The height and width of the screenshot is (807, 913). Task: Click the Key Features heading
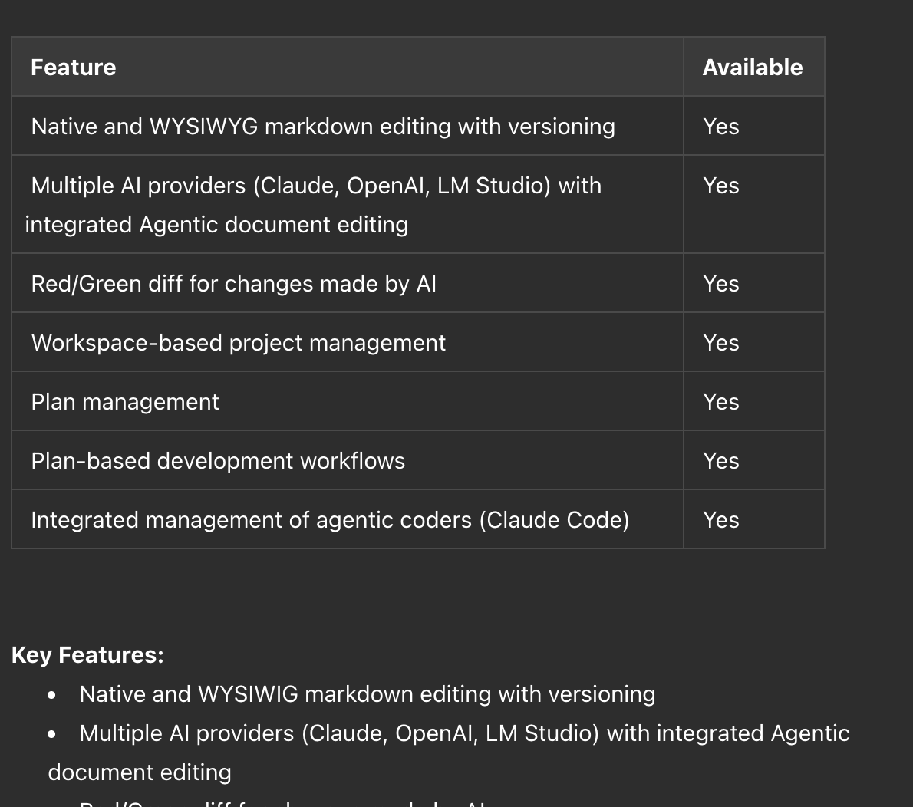pos(87,655)
